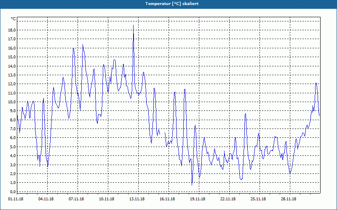Select the 13,0 y-axis label
This screenshot has width=337, height=210.
12,75
